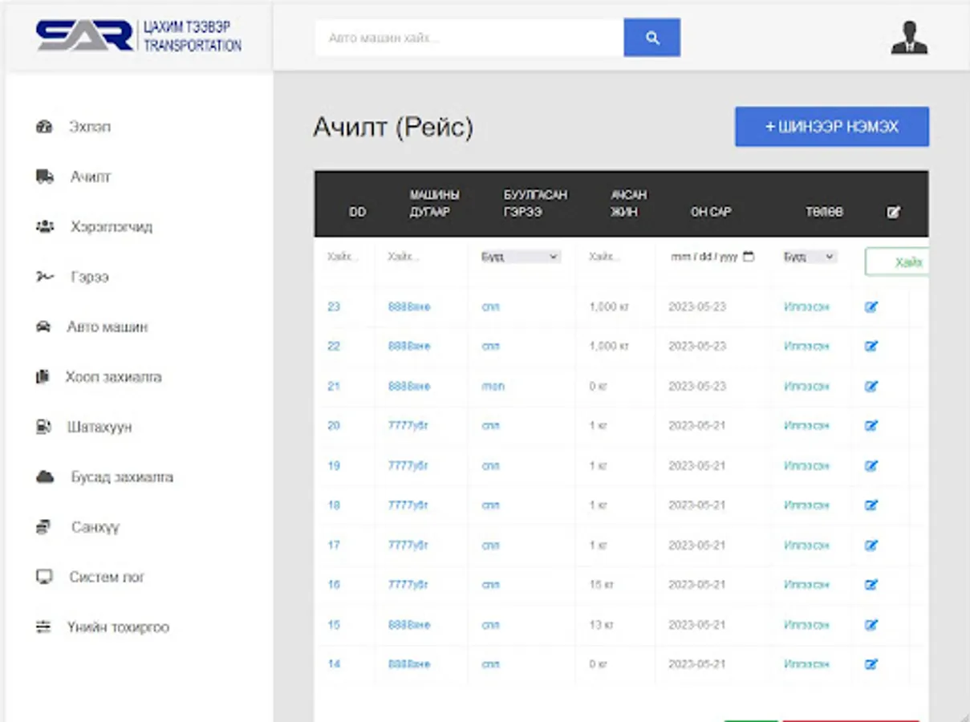Open Бусад захиалга in the sidebar

(x=122, y=477)
